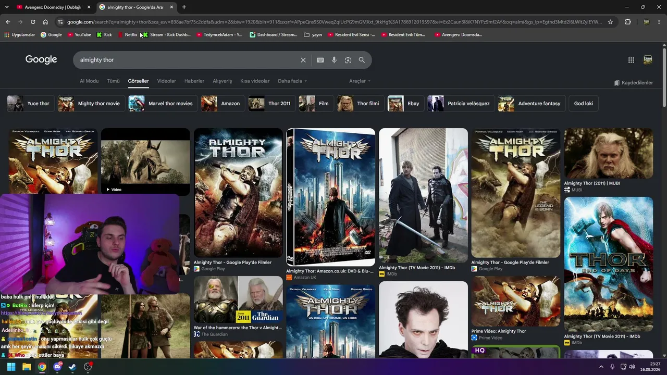
Task: Filter images by 'Yuce thor' chip
Action: [30, 104]
